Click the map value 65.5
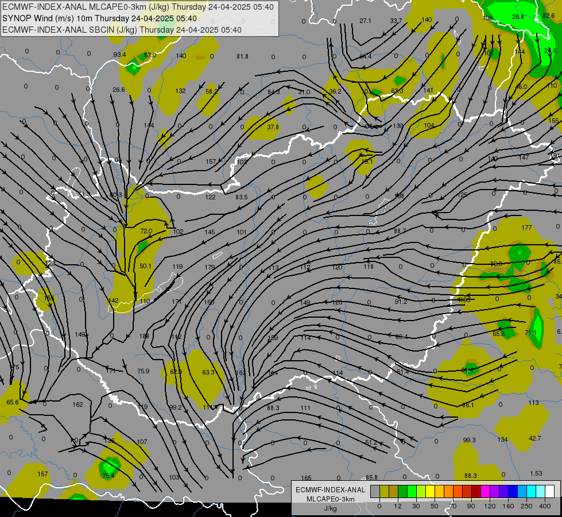Screen dimensions: 562x517 [498, 334]
